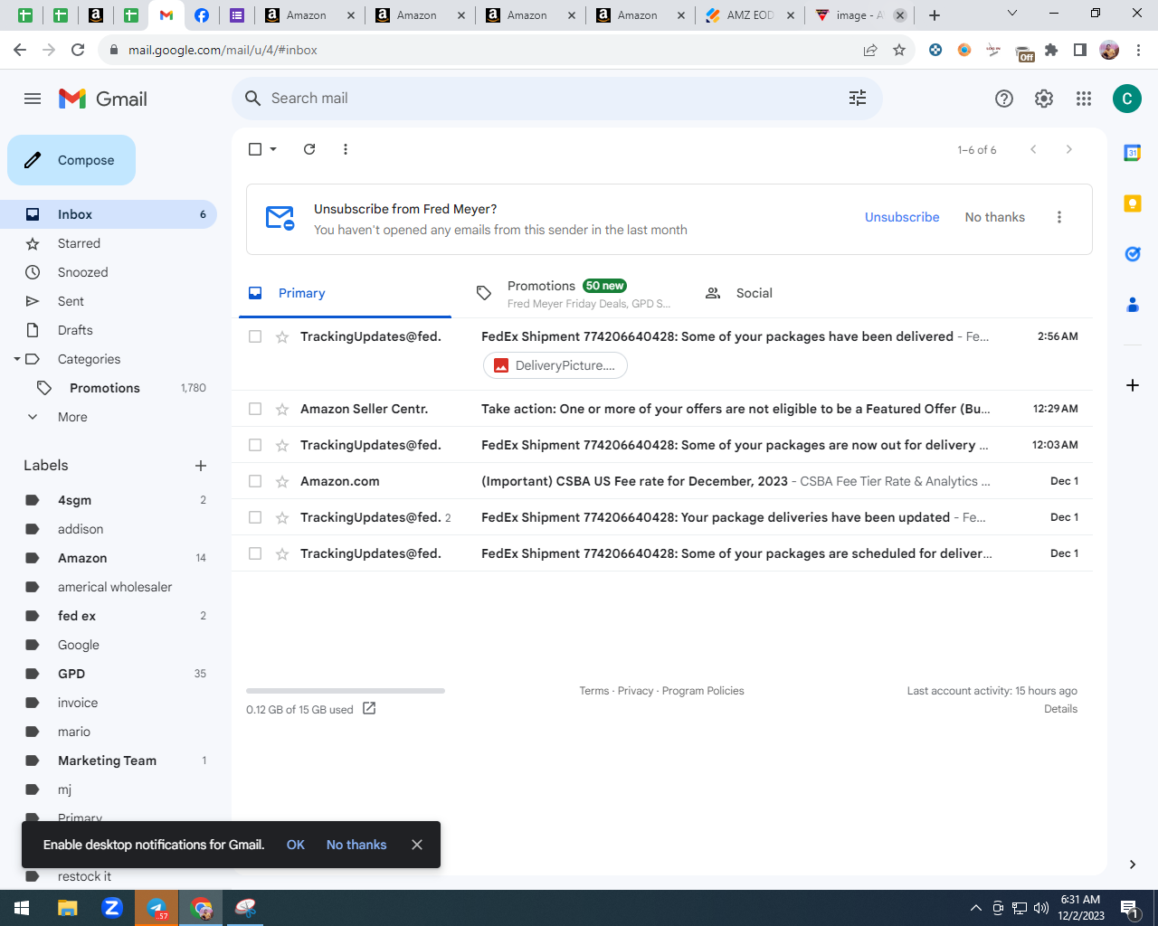Viewport: 1158px width, 926px height.
Task: Open more options on the unsubscribe card
Action: [1059, 217]
